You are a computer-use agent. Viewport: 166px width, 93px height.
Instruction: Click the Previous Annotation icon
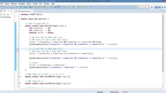coord(76,7)
